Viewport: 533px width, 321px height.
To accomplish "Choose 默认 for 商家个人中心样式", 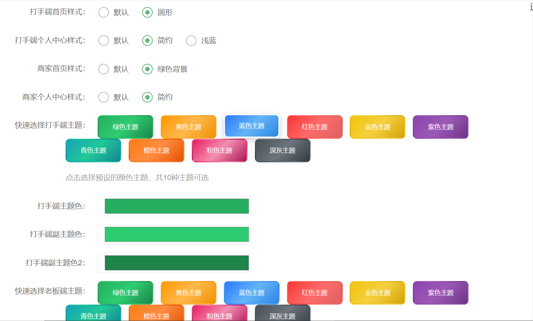I will pos(103,97).
